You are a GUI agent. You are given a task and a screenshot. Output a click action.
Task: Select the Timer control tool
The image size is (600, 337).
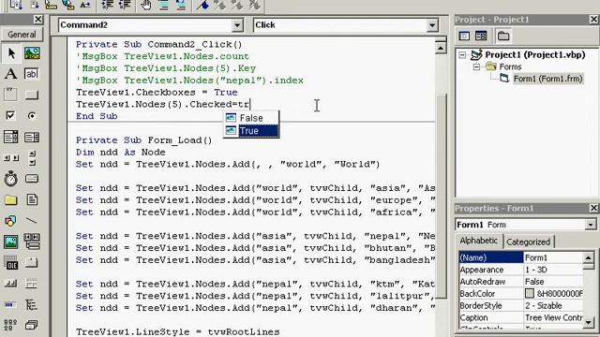coord(10,179)
